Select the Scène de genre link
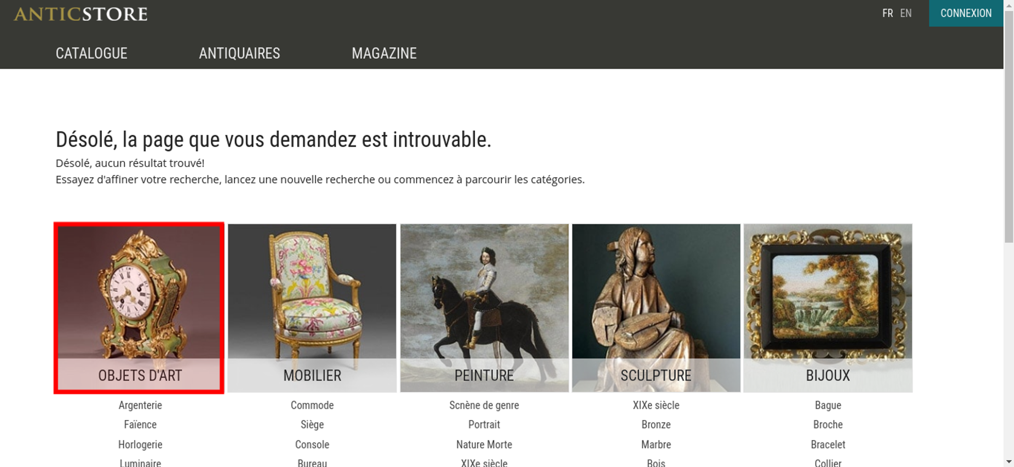Image resolution: width=1014 pixels, height=467 pixels. [x=484, y=405]
